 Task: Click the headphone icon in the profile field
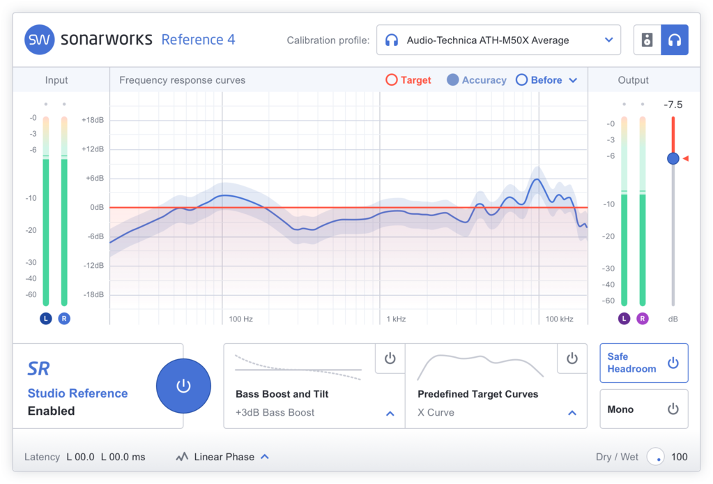click(x=391, y=40)
